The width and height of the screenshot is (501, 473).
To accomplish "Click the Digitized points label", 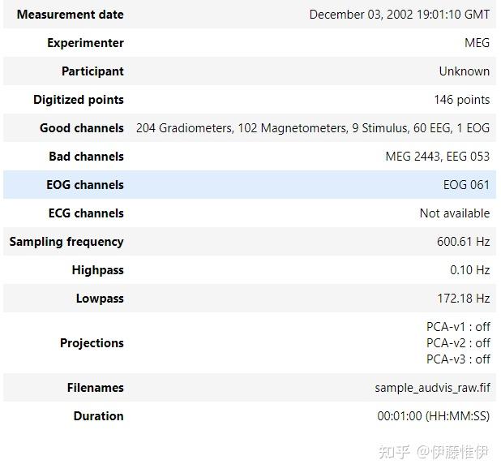I will (78, 100).
